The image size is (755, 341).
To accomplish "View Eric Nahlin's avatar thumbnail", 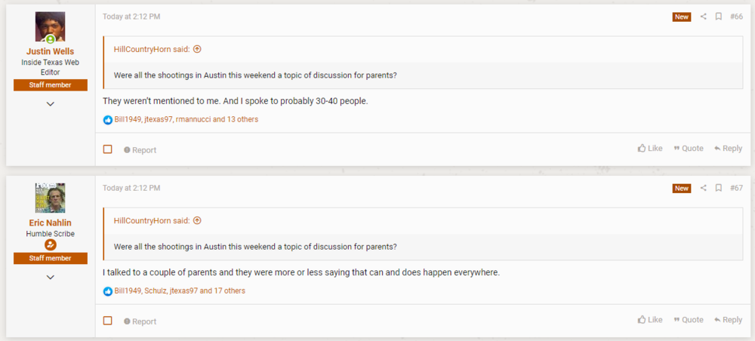I will 51,198.
